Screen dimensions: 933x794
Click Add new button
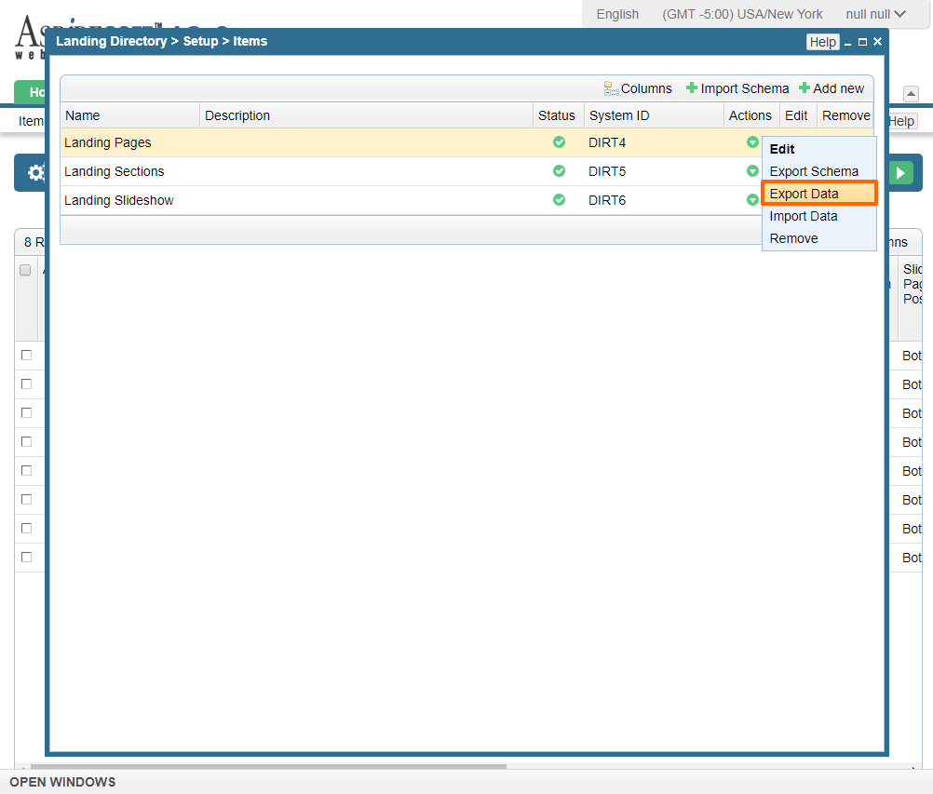click(832, 88)
